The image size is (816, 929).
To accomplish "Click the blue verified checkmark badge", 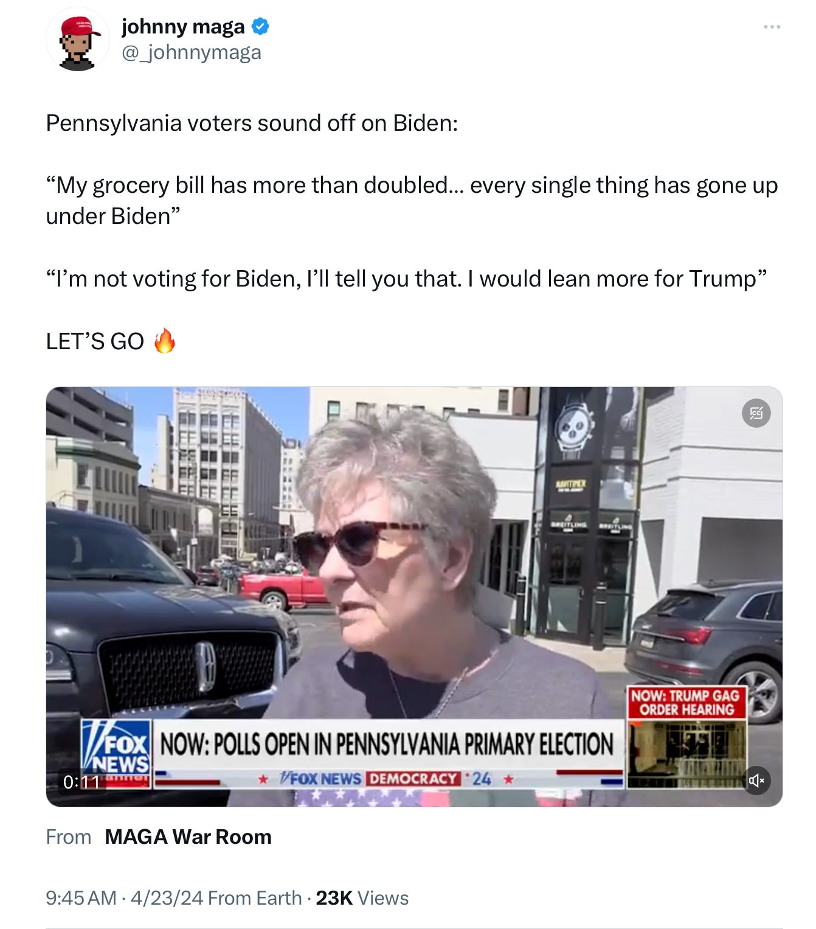I will pyautogui.click(x=260, y=26).
